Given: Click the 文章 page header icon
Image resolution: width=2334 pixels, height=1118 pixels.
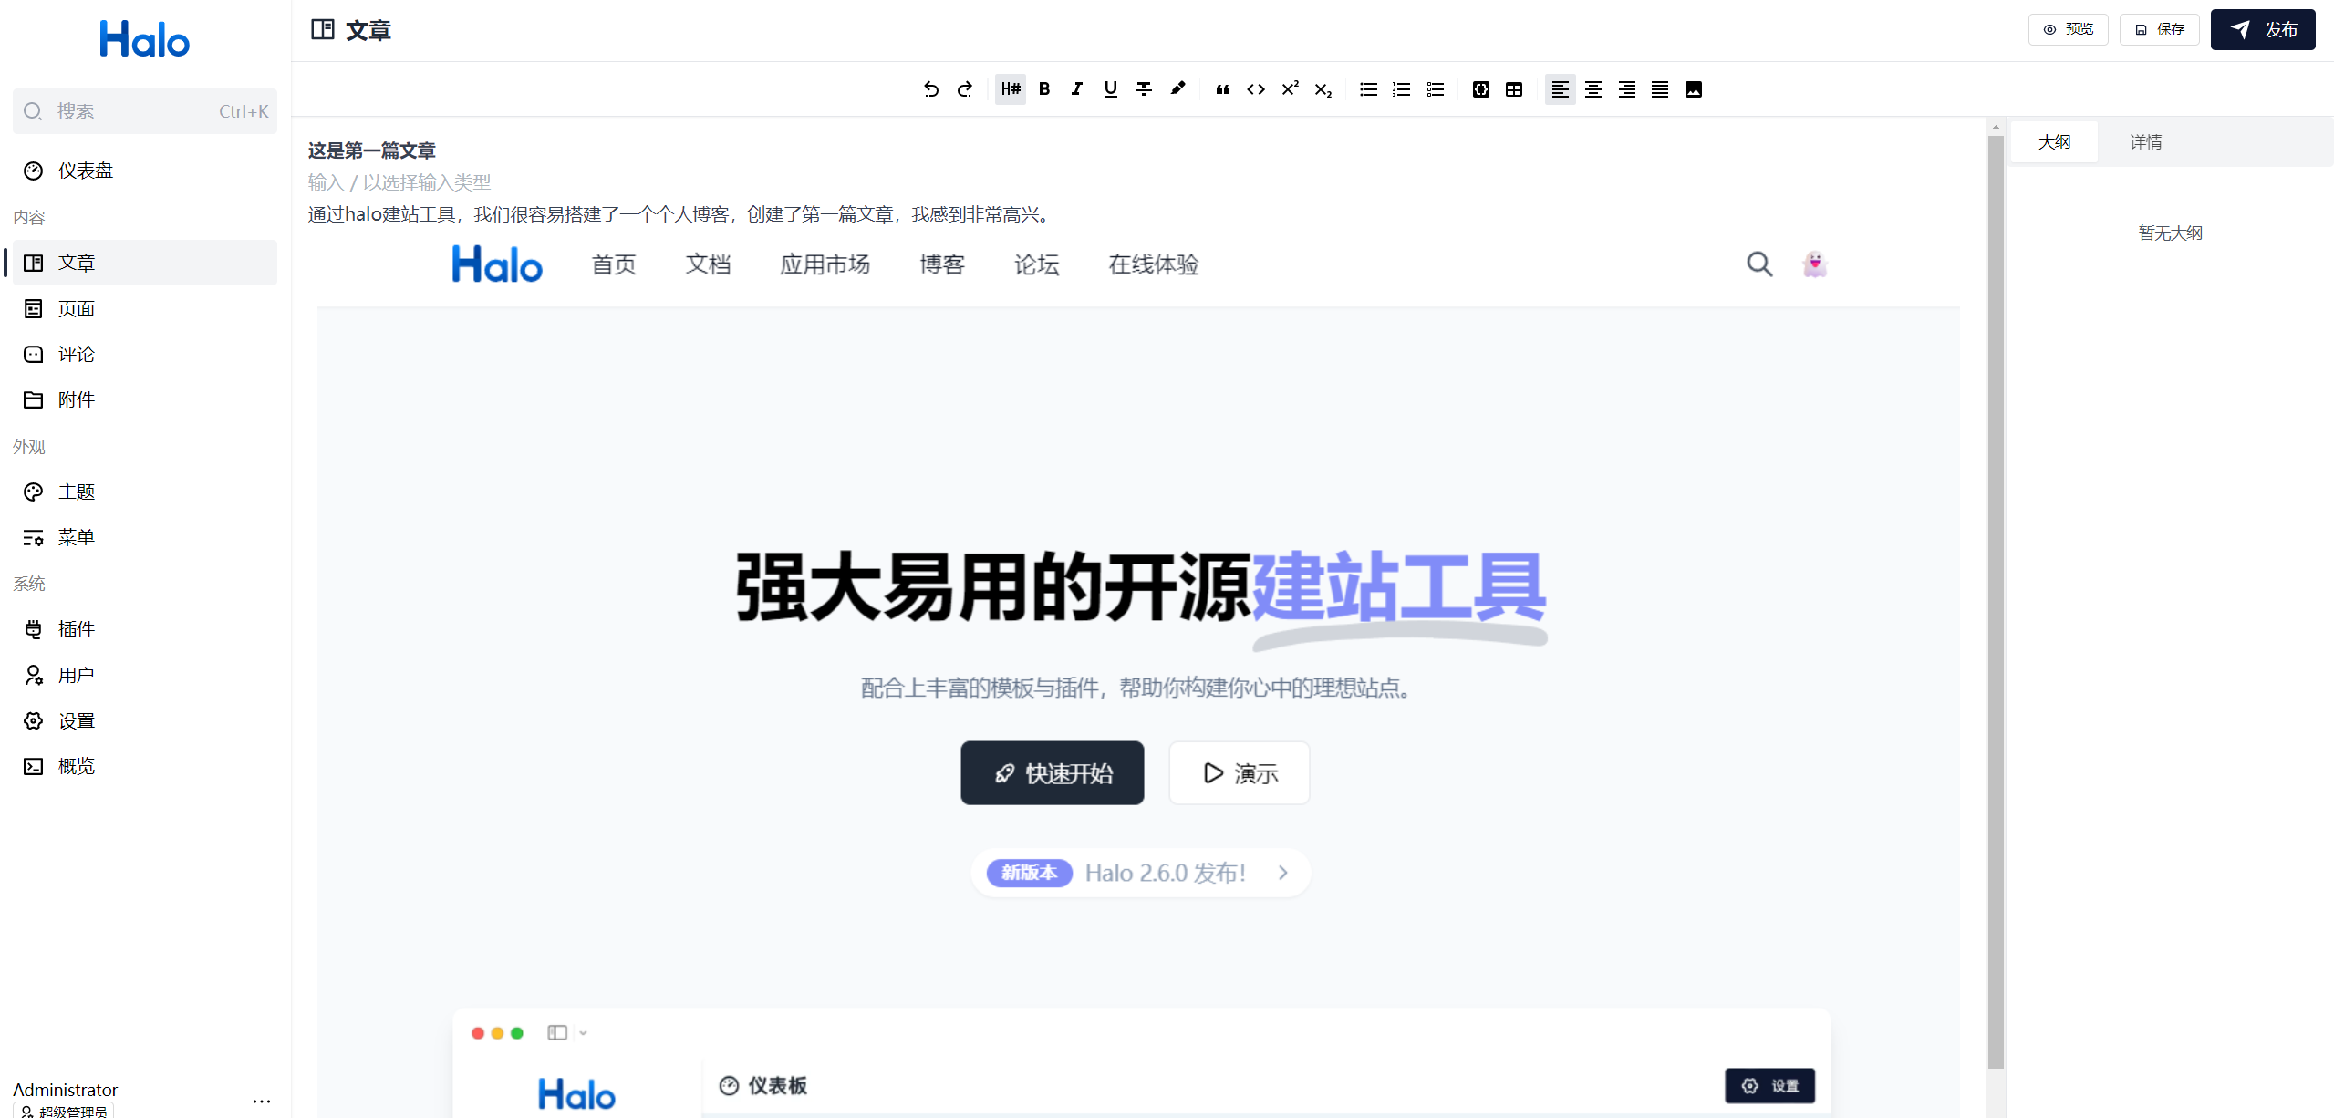Looking at the screenshot, I should point(323,29).
